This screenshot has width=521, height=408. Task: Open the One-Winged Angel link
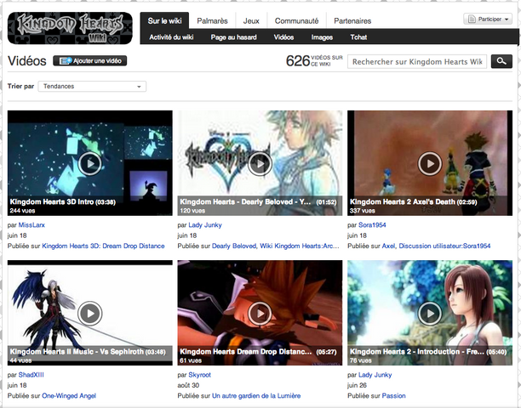[69, 396]
